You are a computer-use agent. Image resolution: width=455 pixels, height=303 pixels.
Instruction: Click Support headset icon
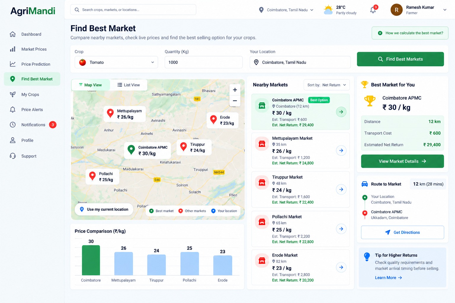point(13,156)
